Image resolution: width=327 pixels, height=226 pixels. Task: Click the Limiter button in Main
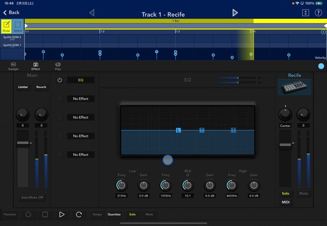click(x=23, y=87)
